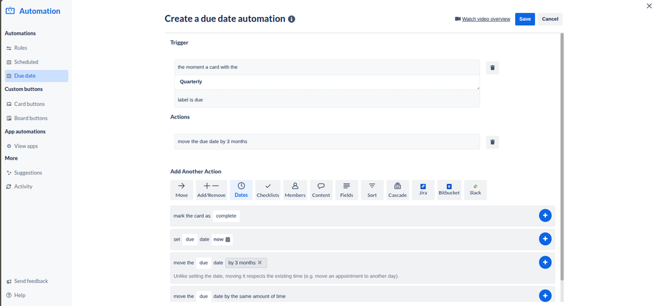The image size is (654, 306).
Task: Select the Members action tab
Action: (x=295, y=190)
